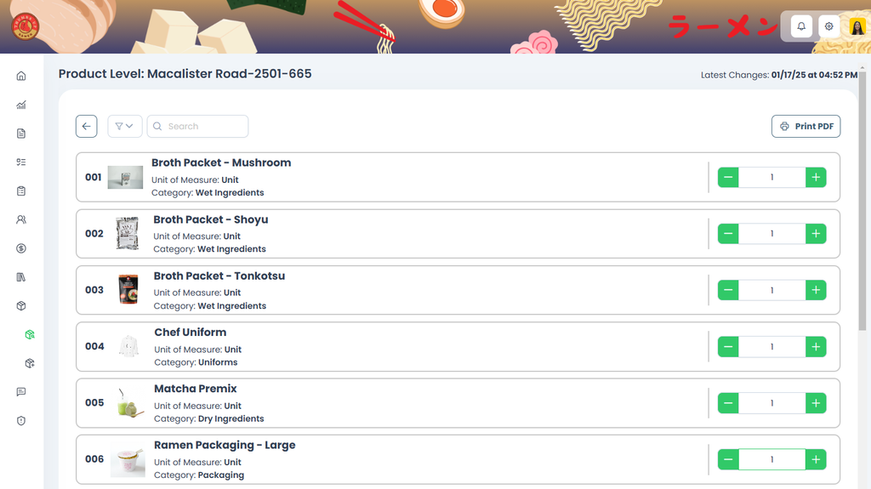
Task: Click the page vertical scrollbar
Action: tap(862, 200)
